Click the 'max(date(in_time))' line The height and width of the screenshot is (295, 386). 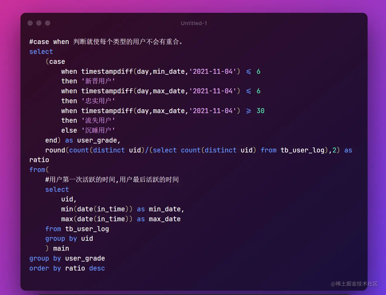tap(121, 219)
